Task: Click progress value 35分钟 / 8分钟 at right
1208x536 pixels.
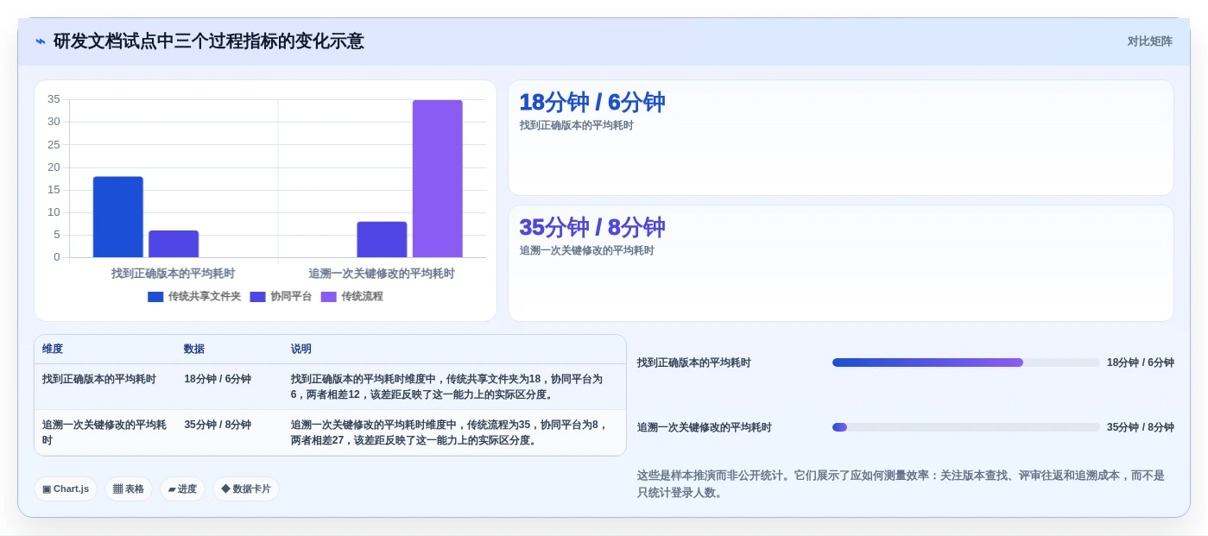Action: (1140, 427)
